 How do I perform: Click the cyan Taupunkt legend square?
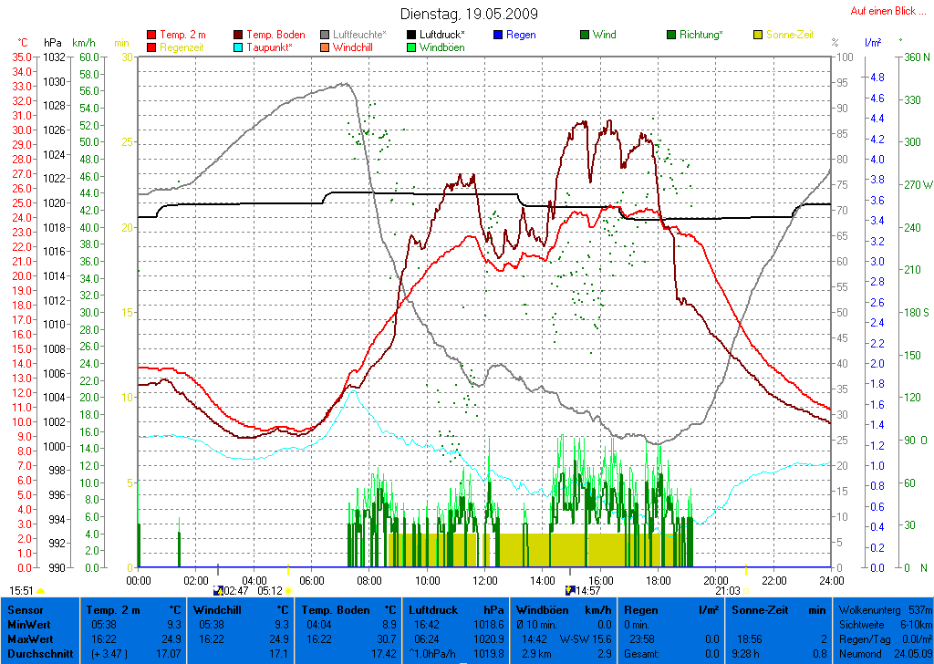240,47
